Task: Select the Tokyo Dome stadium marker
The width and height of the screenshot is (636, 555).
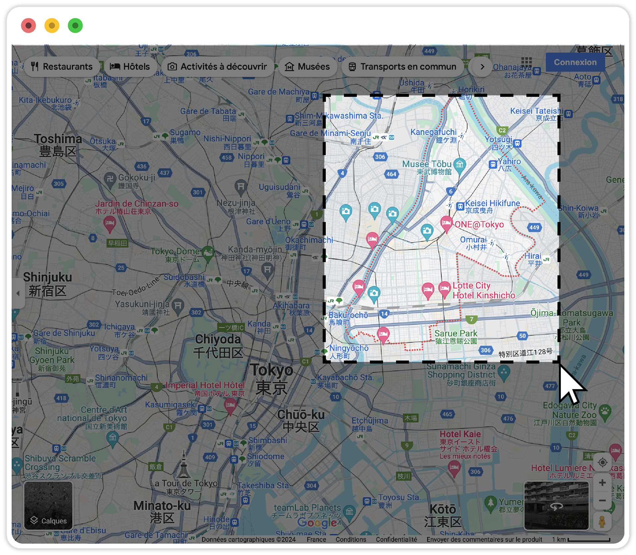Action: coord(208,254)
